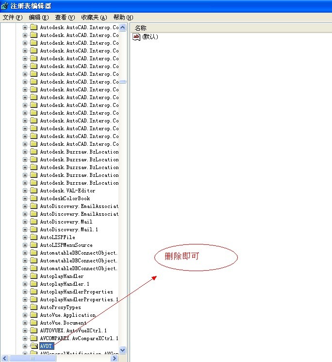Expand AutoDiscovery.Mail.1 key
The width and height of the screenshot is (332, 362).
(x=25, y=229)
